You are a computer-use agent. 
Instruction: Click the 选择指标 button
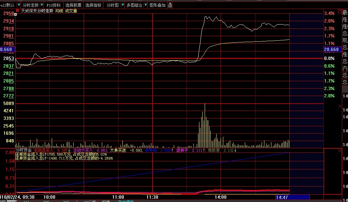point(93,5)
